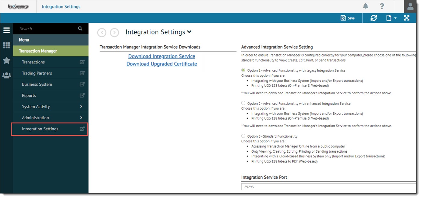Expand the Integration Settings title dropdown chevron
Viewport: 421px width, 198px height.
click(x=189, y=32)
